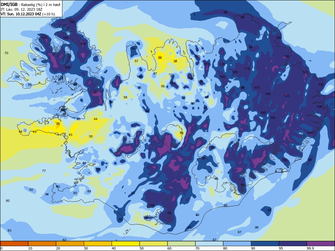This screenshot has height=251, width=335.
Task: Click the pale yellow 50–60 legend swatch
Action: coord(154,244)
